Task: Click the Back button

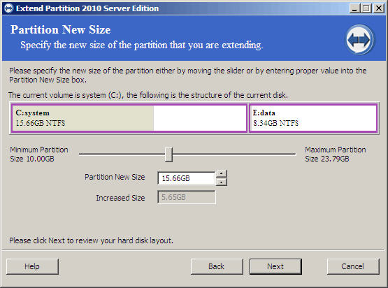Action: [217, 266]
